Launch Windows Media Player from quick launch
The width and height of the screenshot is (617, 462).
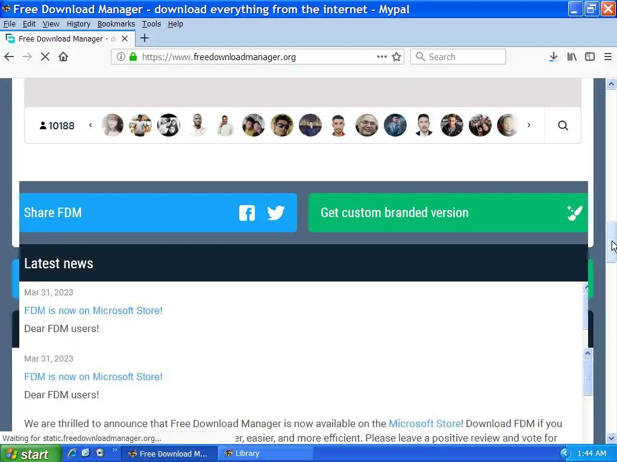101,453
